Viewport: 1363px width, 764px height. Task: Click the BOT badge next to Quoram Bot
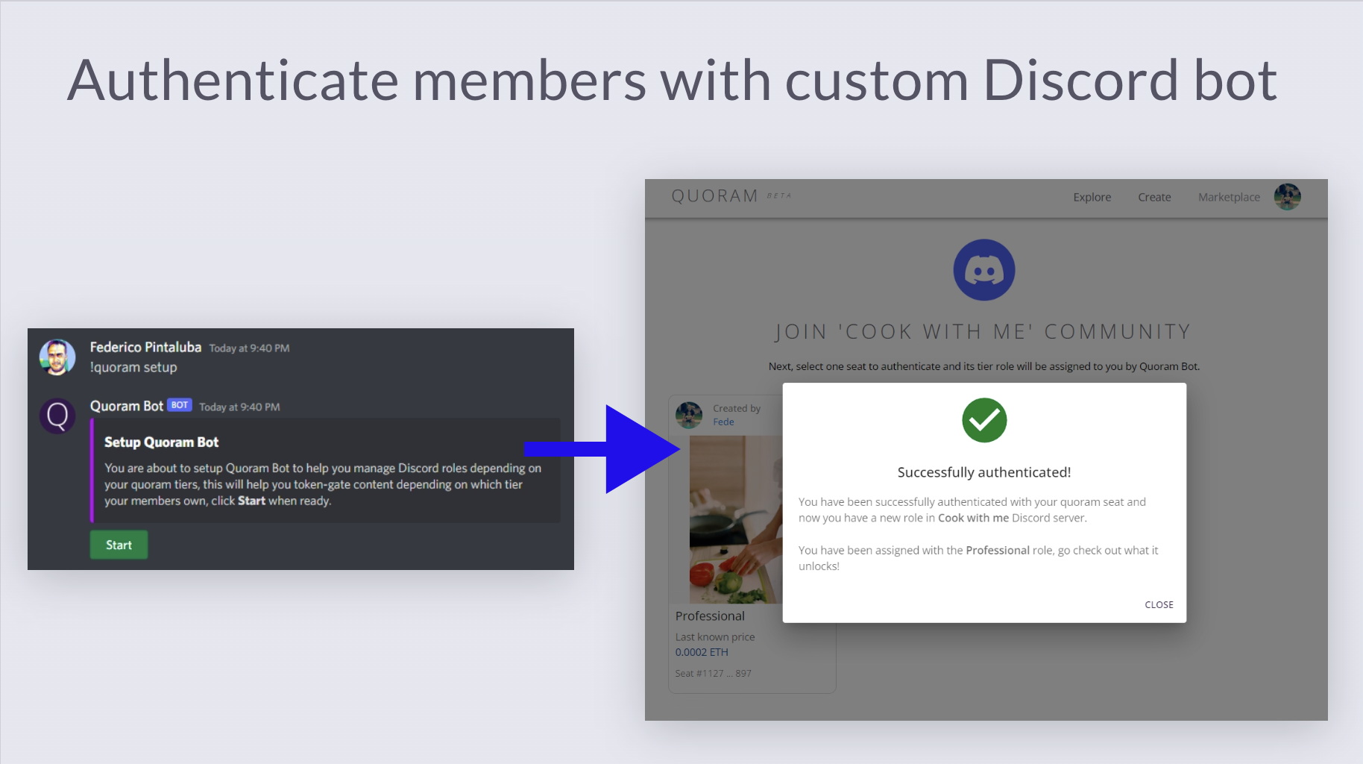click(x=180, y=405)
